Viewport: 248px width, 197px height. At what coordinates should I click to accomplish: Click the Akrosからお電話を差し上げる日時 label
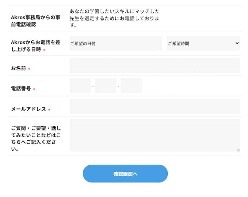point(35,46)
